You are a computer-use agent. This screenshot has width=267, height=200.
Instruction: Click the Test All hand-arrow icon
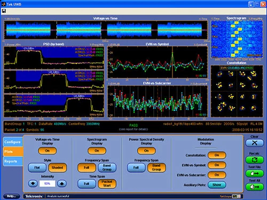tap(255, 187)
